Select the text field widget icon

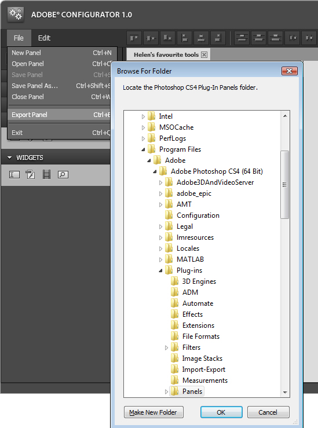(x=14, y=174)
